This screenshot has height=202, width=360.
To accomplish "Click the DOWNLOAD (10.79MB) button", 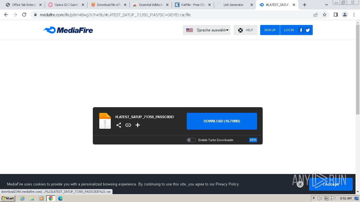I will pyautogui.click(x=222, y=121).
